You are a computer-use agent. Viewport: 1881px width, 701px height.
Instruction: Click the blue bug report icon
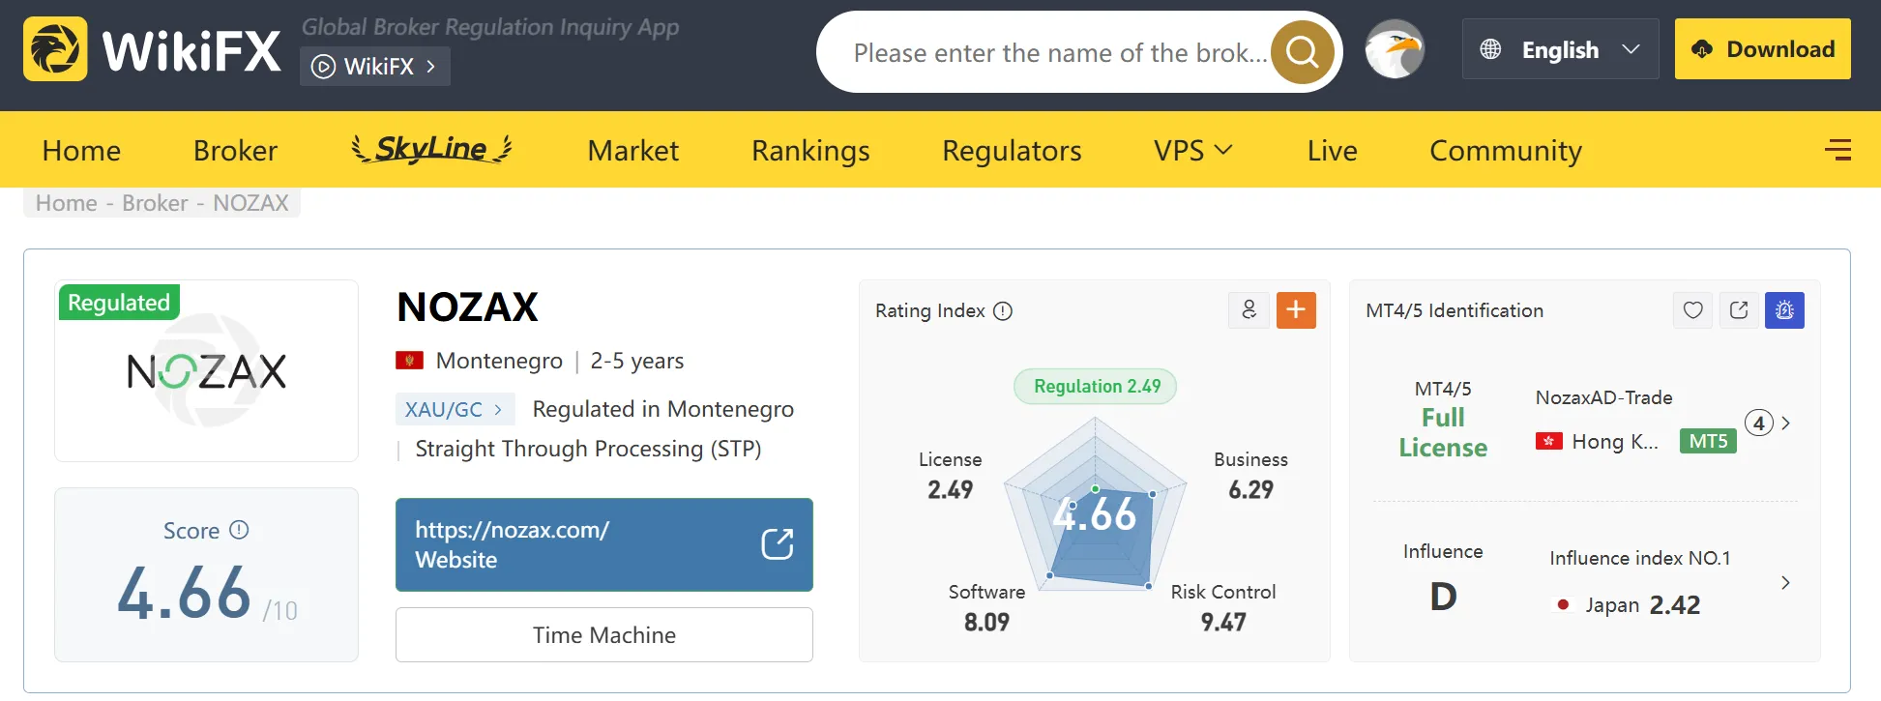[1784, 310]
